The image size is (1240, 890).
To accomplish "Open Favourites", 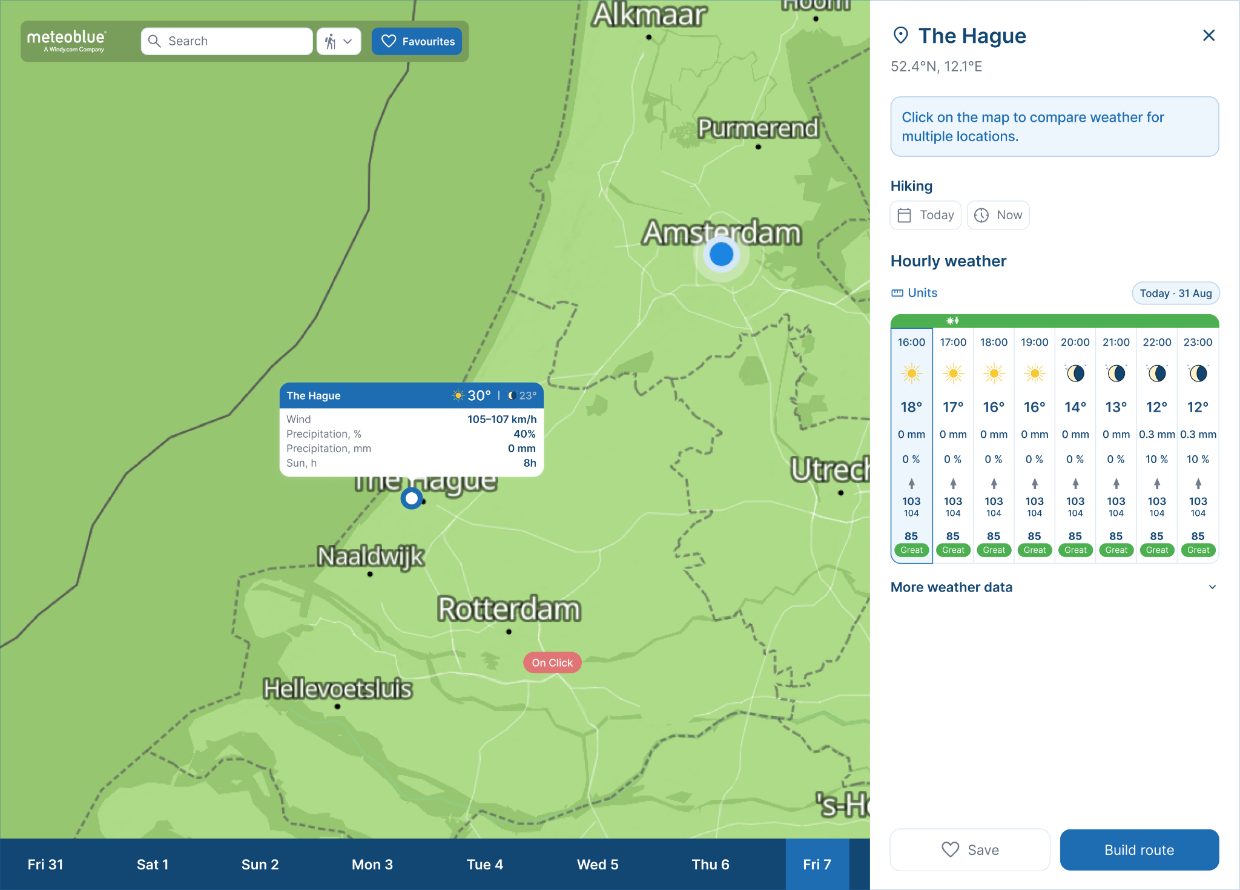I will pos(417,41).
